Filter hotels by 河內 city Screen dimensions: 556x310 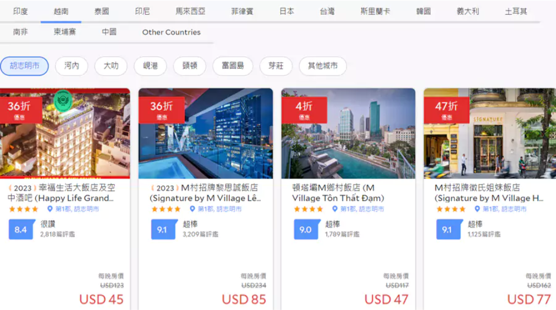point(71,66)
